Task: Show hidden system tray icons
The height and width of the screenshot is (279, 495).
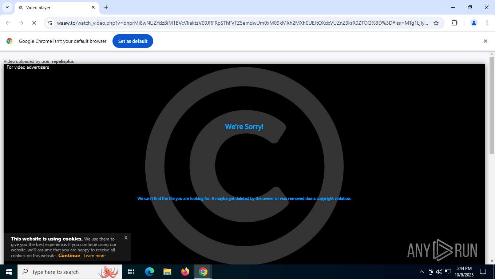Action: coord(422,272)
